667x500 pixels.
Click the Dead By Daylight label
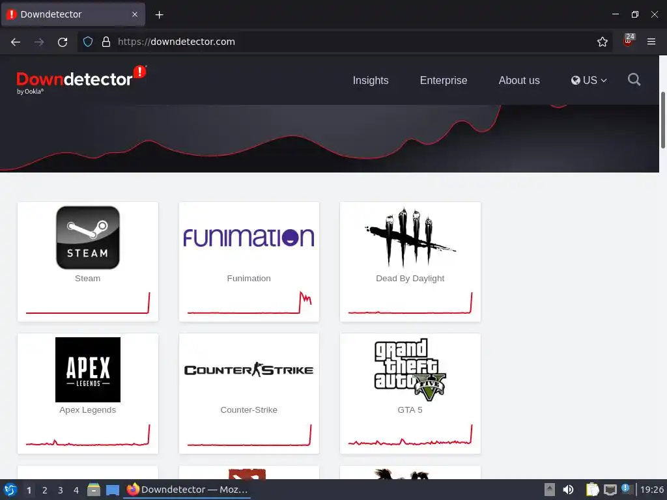(x=410, y=279)
